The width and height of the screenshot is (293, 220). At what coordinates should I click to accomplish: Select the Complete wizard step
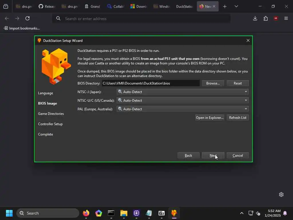point(45,134)
